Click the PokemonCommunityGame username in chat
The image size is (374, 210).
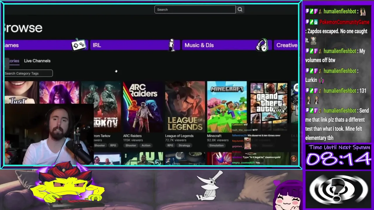coord(344,22)
